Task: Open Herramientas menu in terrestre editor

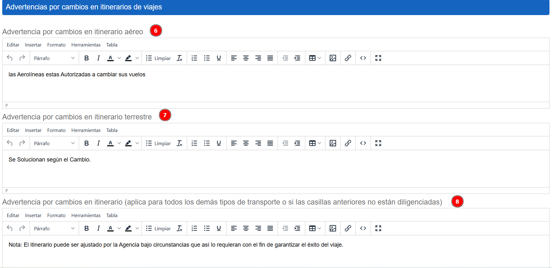Action: coord(86,130)
